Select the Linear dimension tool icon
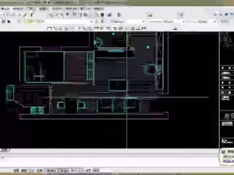This screenshot has width=234, height=175. click(49, 28)
